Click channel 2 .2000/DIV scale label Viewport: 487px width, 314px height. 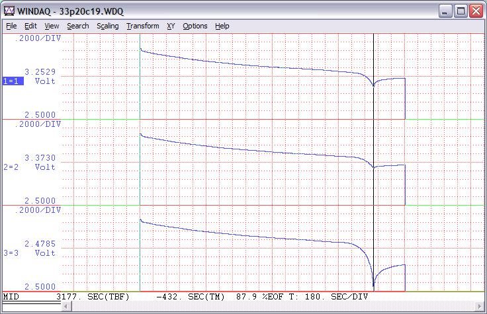coord(38,124)
